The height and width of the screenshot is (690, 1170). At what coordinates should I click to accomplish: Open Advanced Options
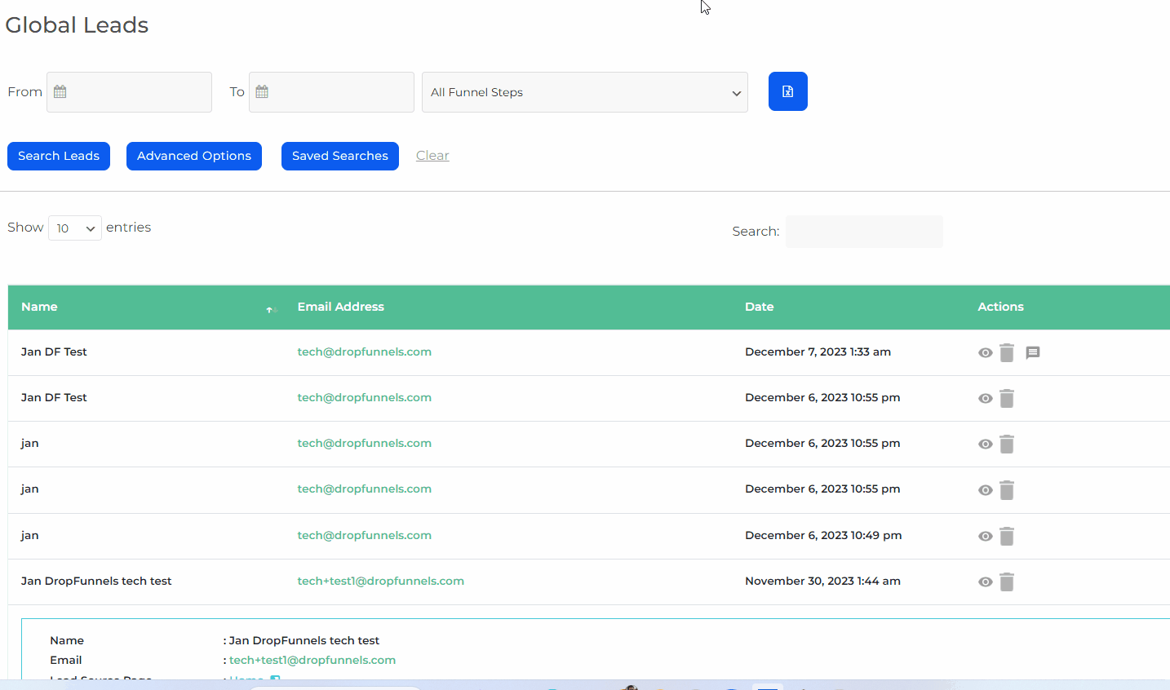tap(194, 156)
